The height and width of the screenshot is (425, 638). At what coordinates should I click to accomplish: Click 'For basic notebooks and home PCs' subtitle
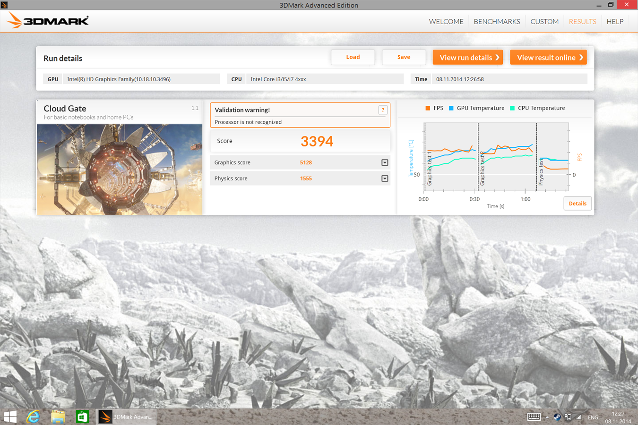point(88,117)
